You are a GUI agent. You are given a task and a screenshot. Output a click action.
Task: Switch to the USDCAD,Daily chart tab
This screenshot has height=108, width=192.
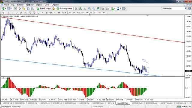pos(98,103)
